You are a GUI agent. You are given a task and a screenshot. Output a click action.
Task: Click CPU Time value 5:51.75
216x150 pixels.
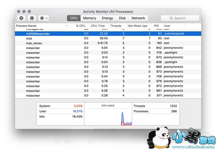click(103, 43)
